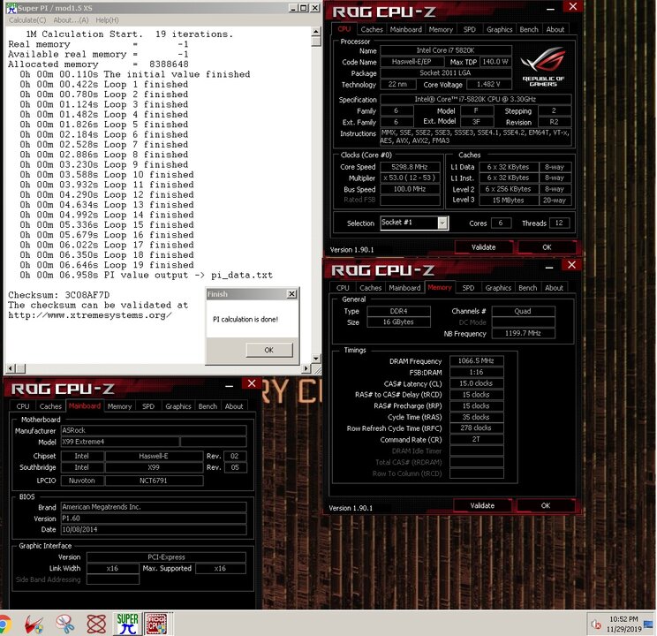The height and width of the screenshot is (636, 657).
Task: Launch Snipping Tool from the taskbar
Action: coord(65,625)
